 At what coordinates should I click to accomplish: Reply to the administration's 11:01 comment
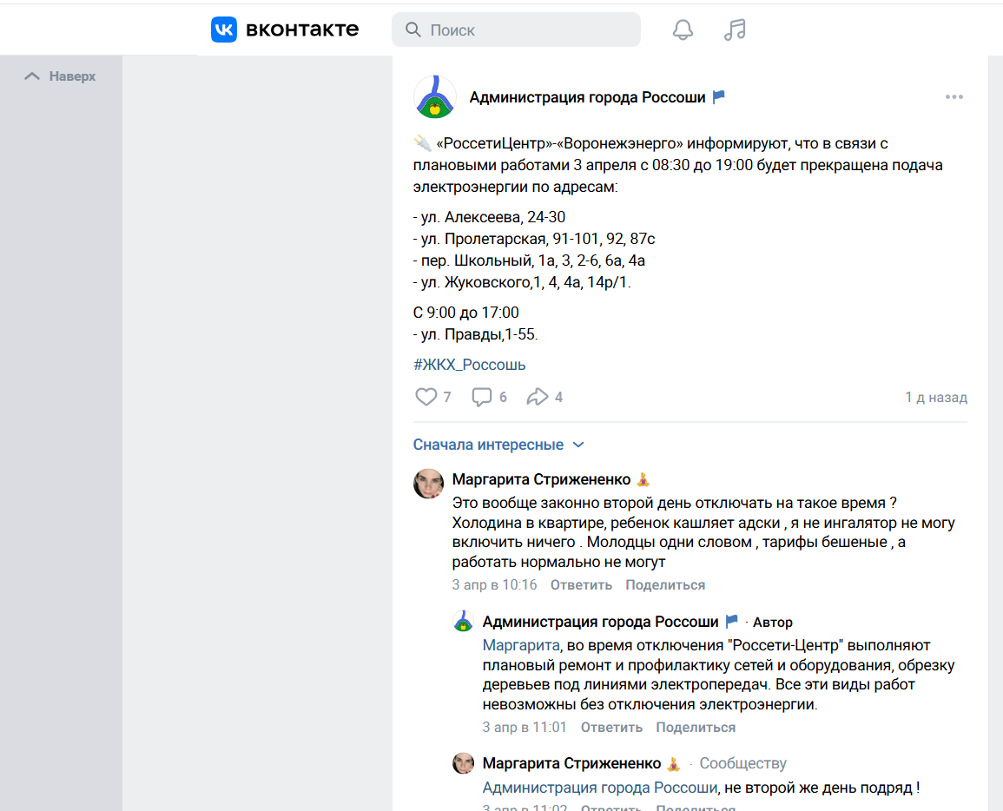pyautogui.click(x=611, y=728)
